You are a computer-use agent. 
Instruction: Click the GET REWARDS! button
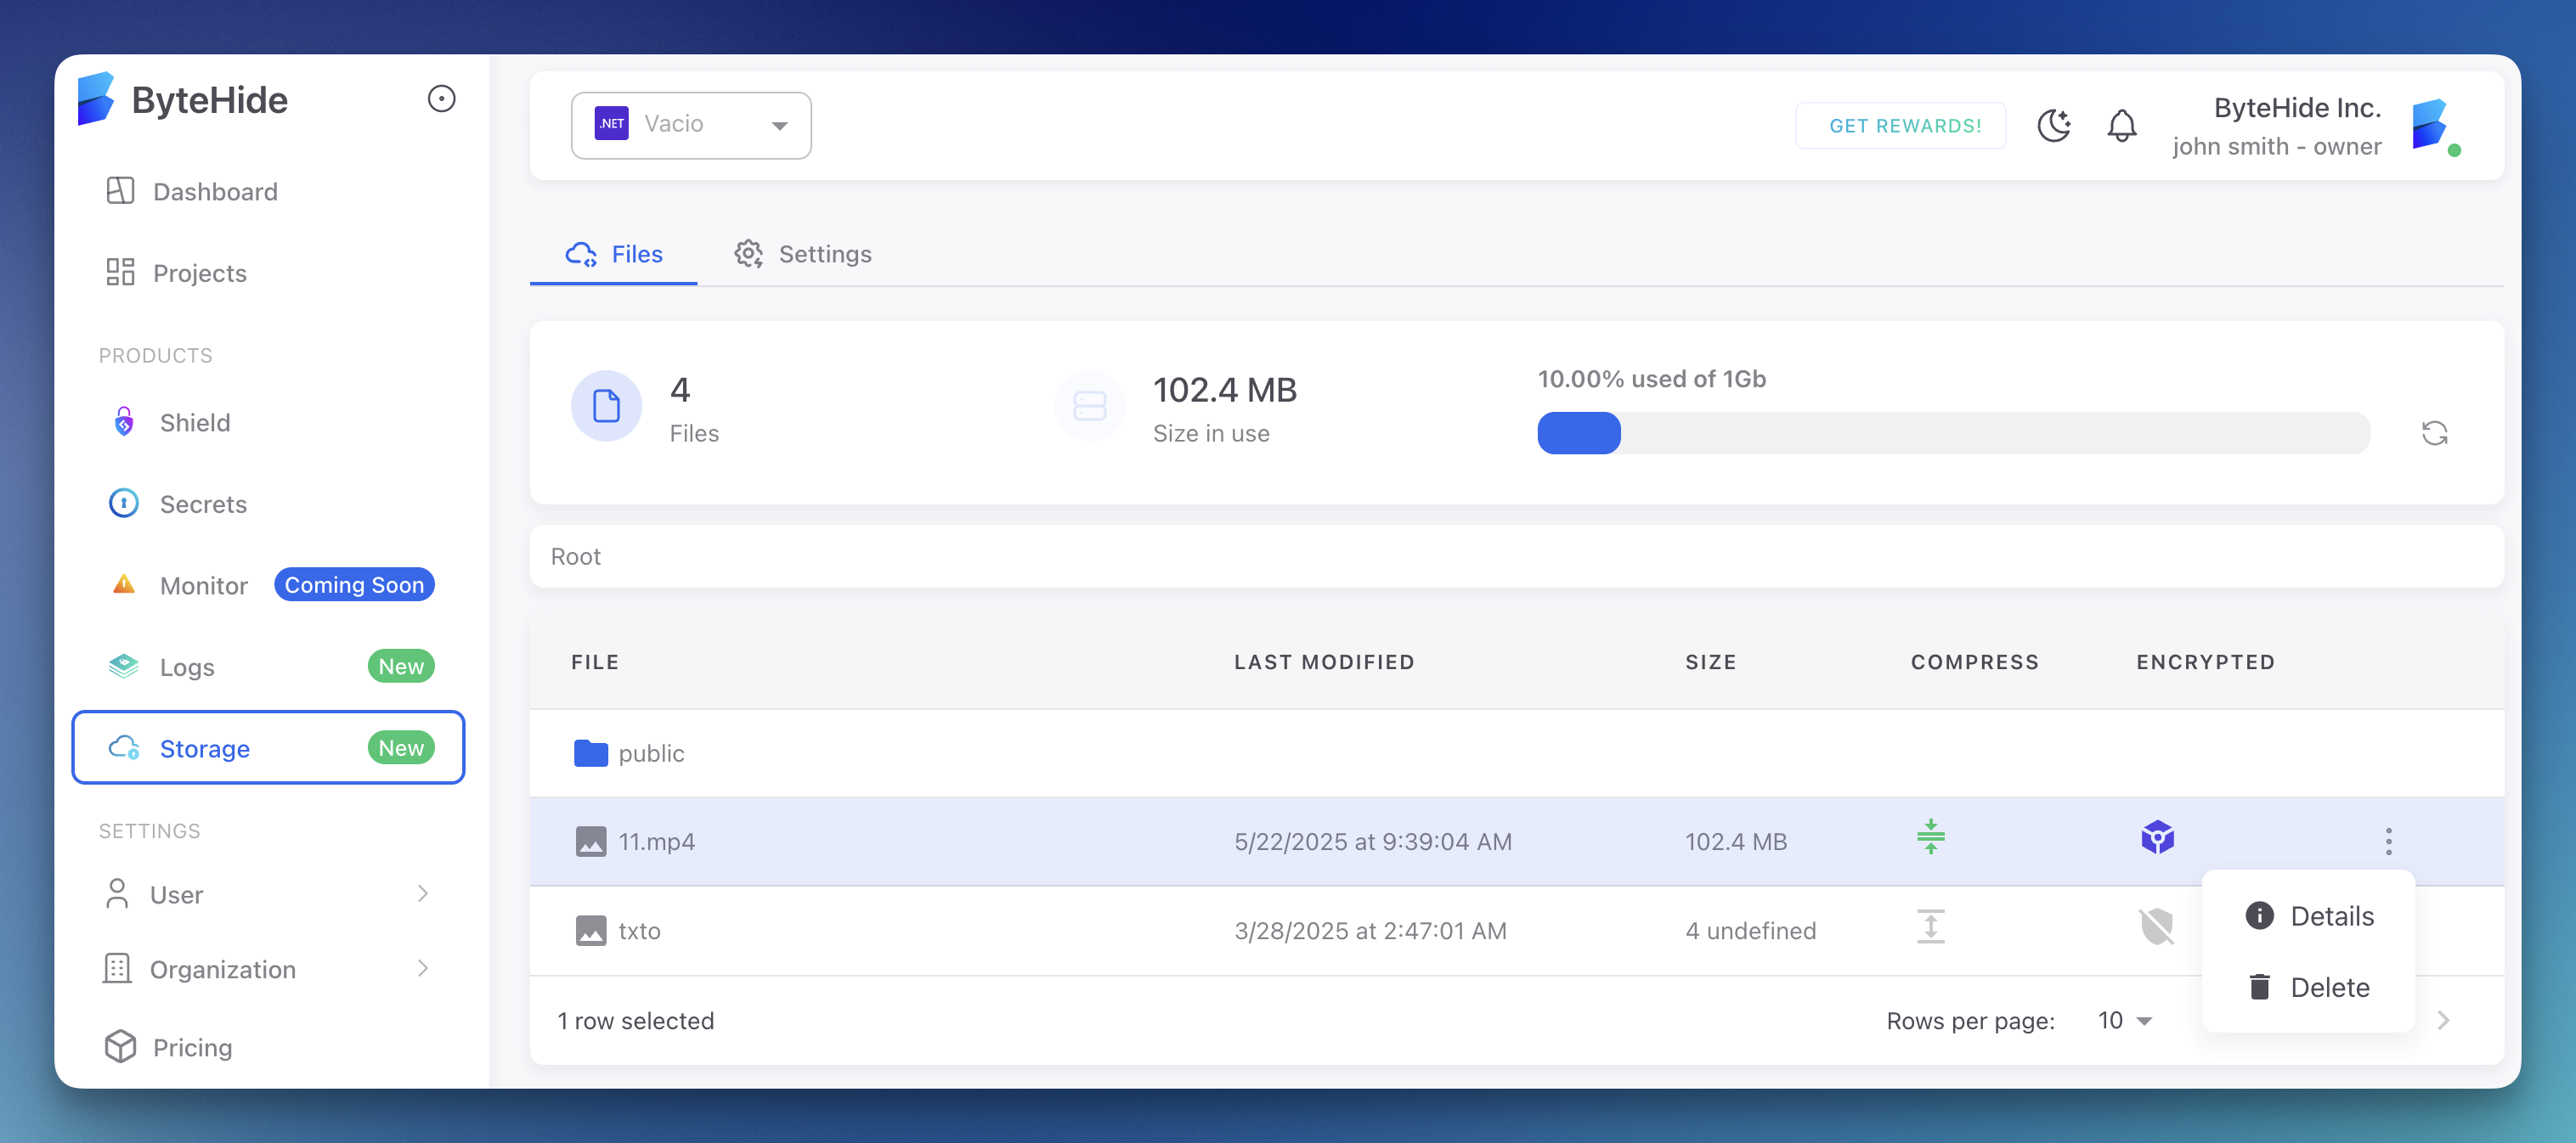pyautogui.click(x=1901, y=126)
